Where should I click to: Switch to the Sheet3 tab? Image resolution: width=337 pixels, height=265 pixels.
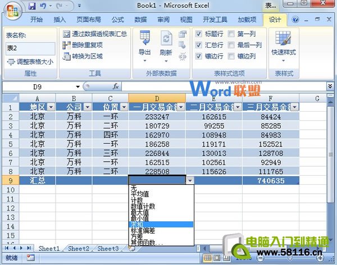pyautogui.click(x=108, y=249)
